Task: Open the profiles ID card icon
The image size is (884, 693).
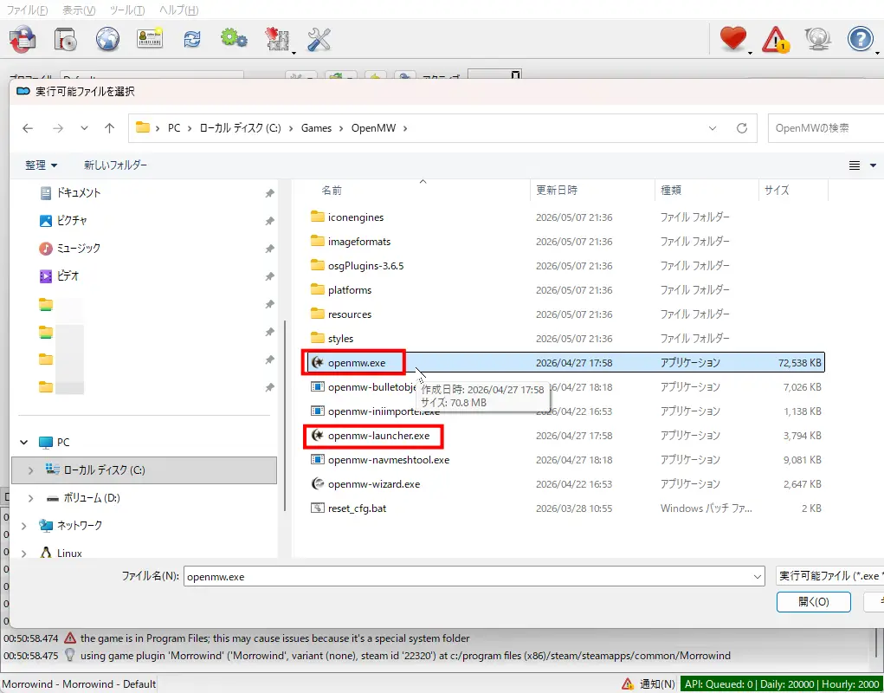Action: [x=150, y=38]
